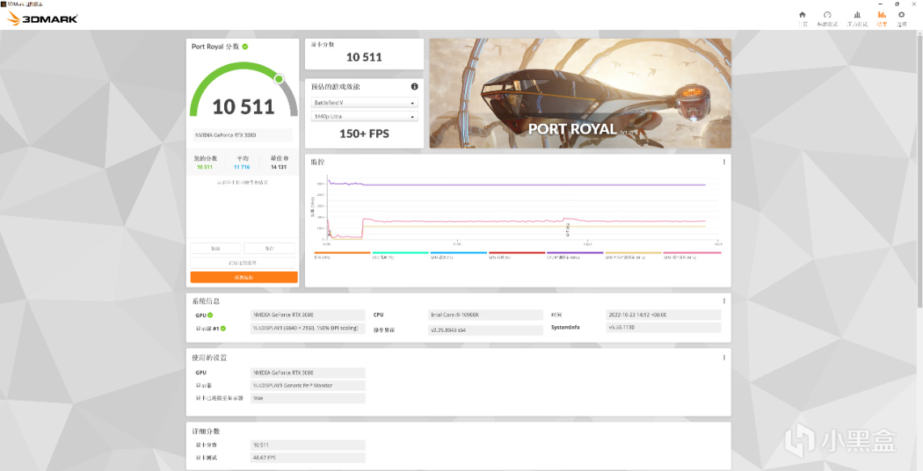Click the best score 14 131

pos(278,168)
